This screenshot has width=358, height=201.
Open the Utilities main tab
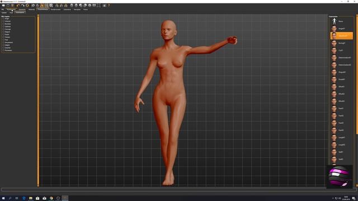pos(77,9)
